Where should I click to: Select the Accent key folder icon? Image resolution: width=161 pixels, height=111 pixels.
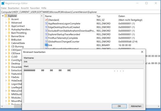coord(9,19)
